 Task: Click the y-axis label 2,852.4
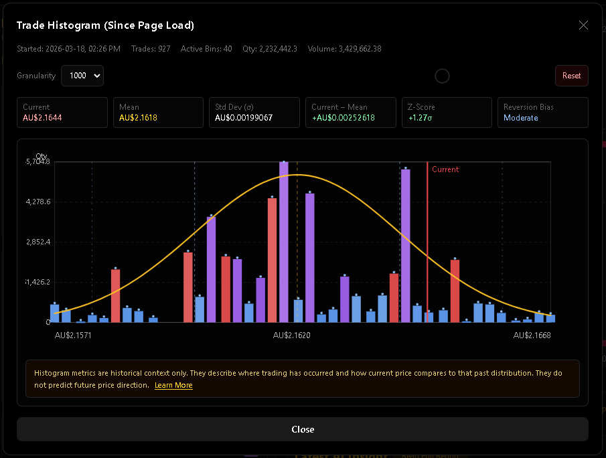click(38, 242)
